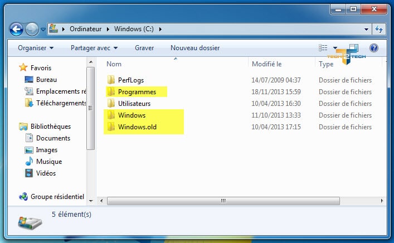Refresh the folder view
This screenshot has width=394, height=243.
pos(379,29)
